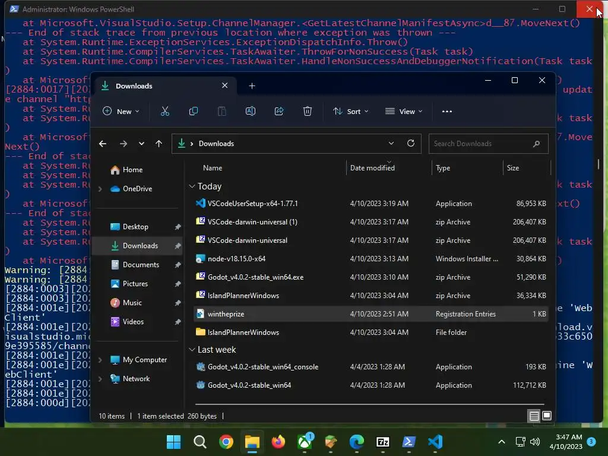Go forward with the right arrow button
Screen dimensions: 608x456
[123, 144]
